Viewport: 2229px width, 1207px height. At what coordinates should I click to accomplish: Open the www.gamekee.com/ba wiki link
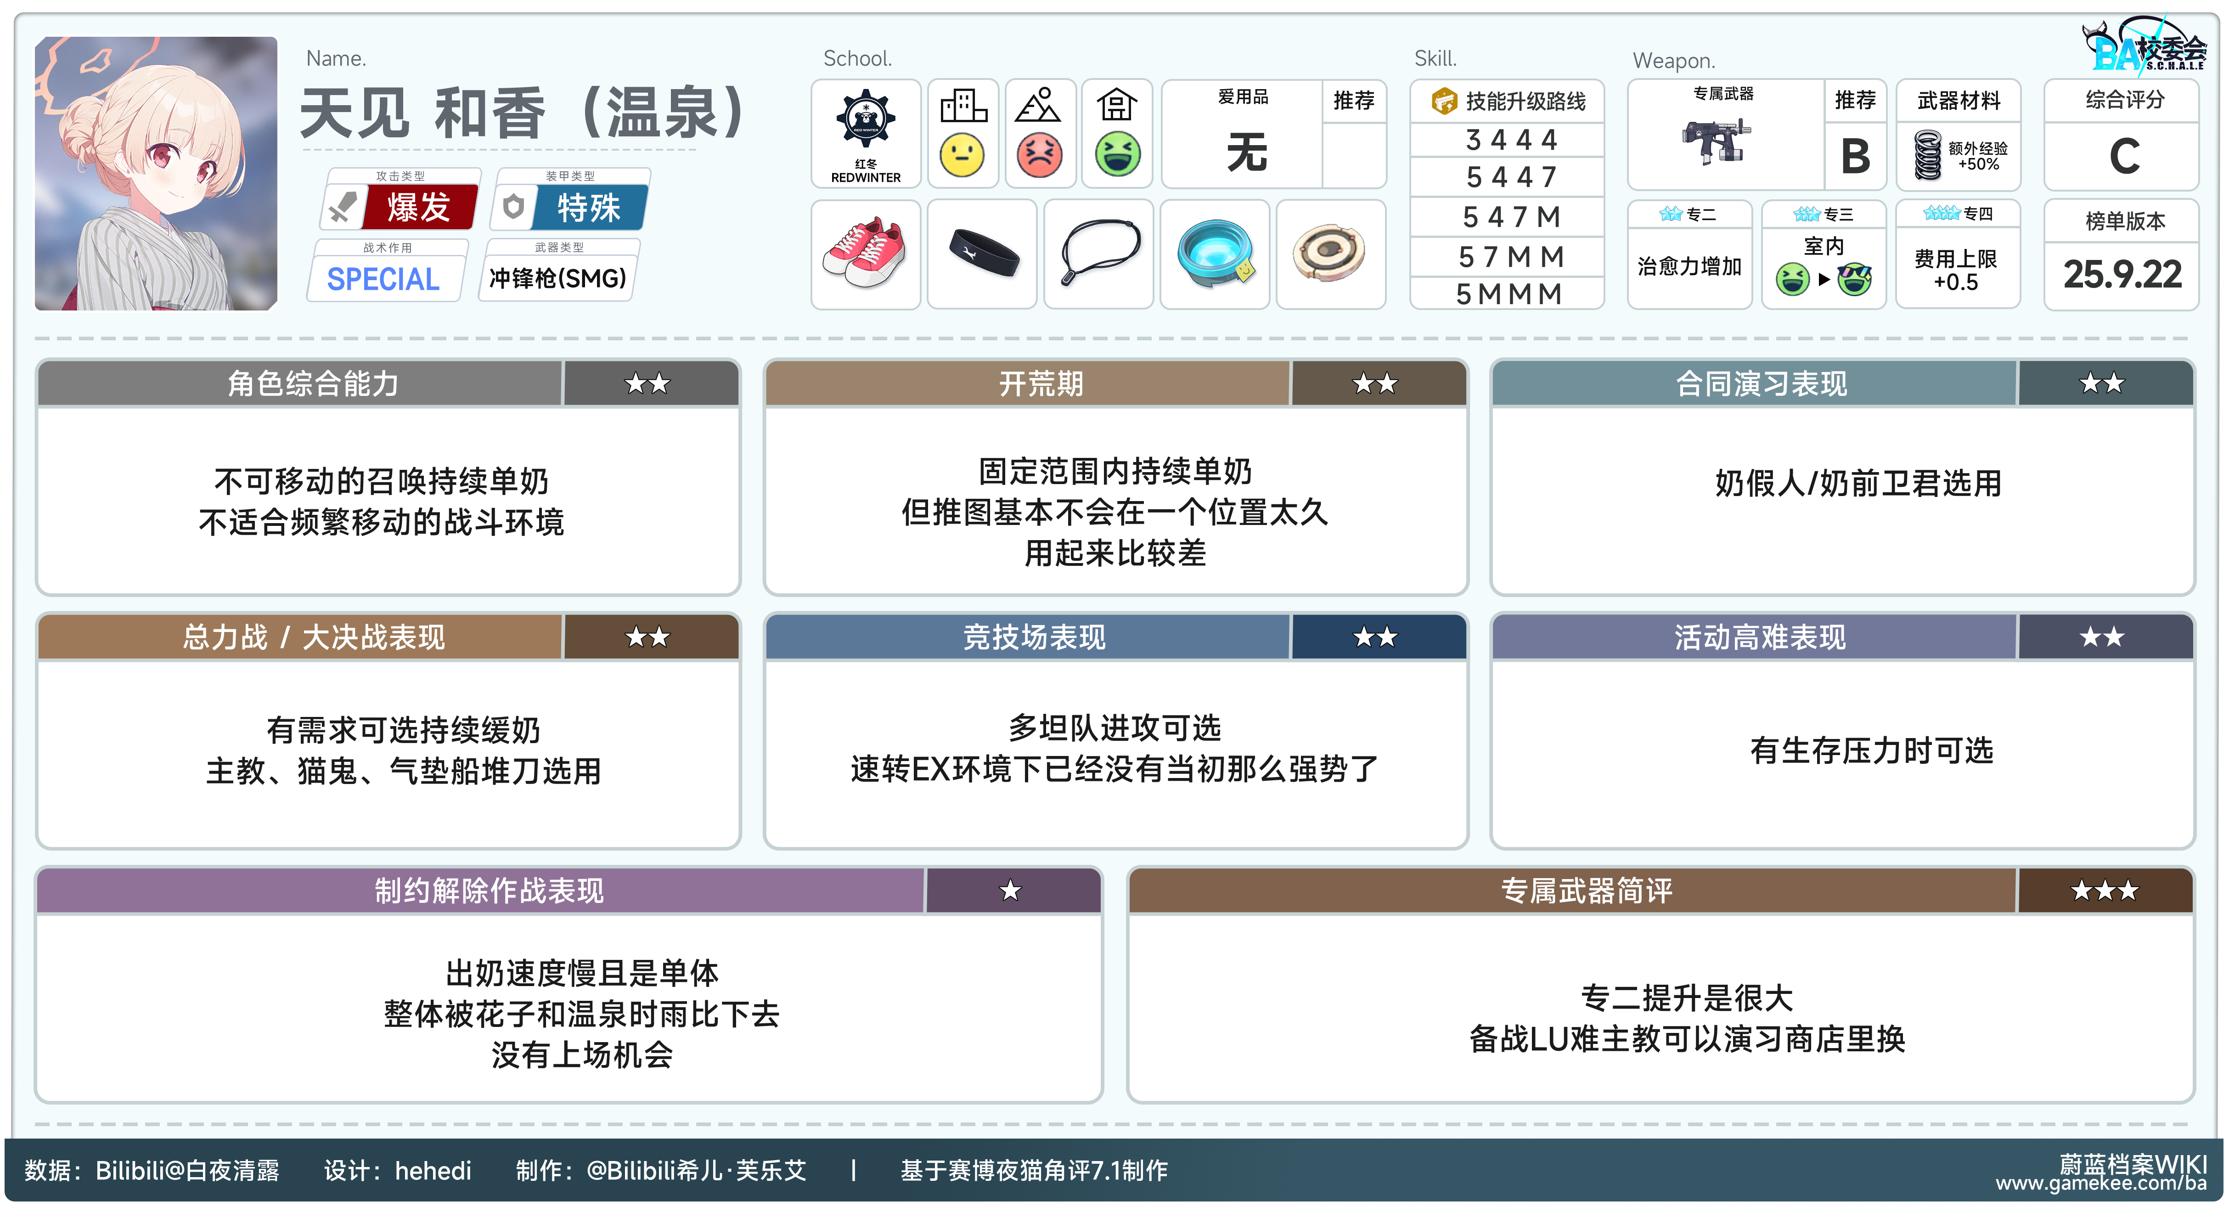2101,1183
